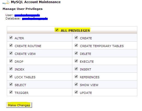
Task: Toggle the REFERENCES privilege checkbox
Action: [76, 76]
